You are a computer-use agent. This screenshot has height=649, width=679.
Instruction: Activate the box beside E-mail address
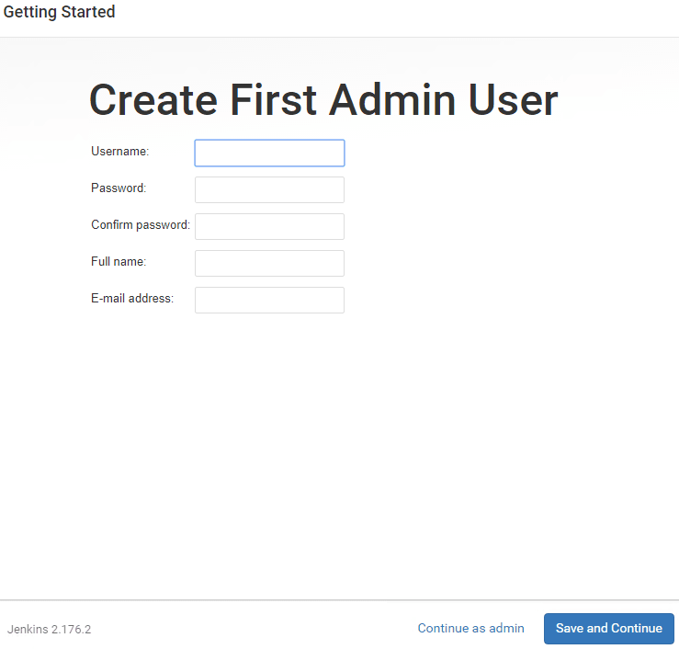pos(269,300)
